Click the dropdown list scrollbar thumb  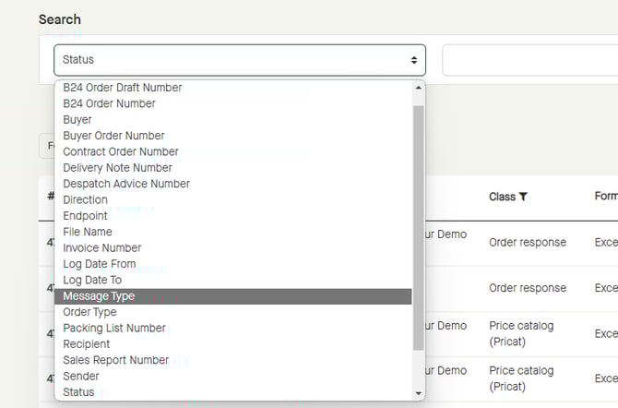[419, 228]
